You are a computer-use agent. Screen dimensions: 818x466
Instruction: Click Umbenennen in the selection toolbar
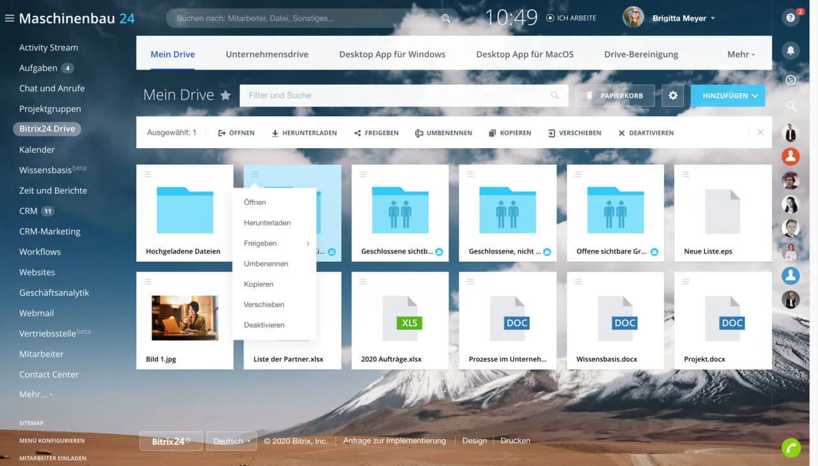click(444, 133)
